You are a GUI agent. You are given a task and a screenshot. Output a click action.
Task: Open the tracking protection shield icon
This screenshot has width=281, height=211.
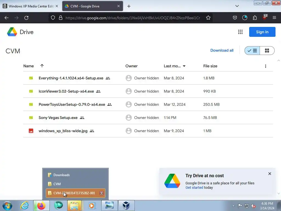click(x=53, y=18)
